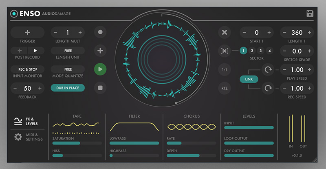This screenshot has width=326, height=169.
Task: Click the RTZ return-to-zero button
Action: click(225, 88)
